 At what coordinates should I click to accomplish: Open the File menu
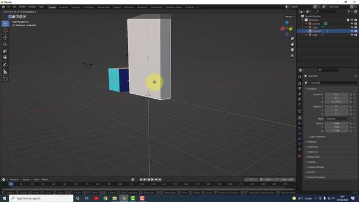[x=8, y=7]
